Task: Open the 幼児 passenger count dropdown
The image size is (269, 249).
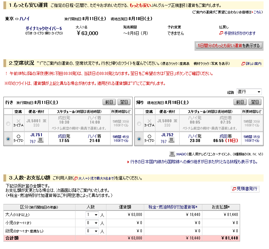Action: (92, 231)
